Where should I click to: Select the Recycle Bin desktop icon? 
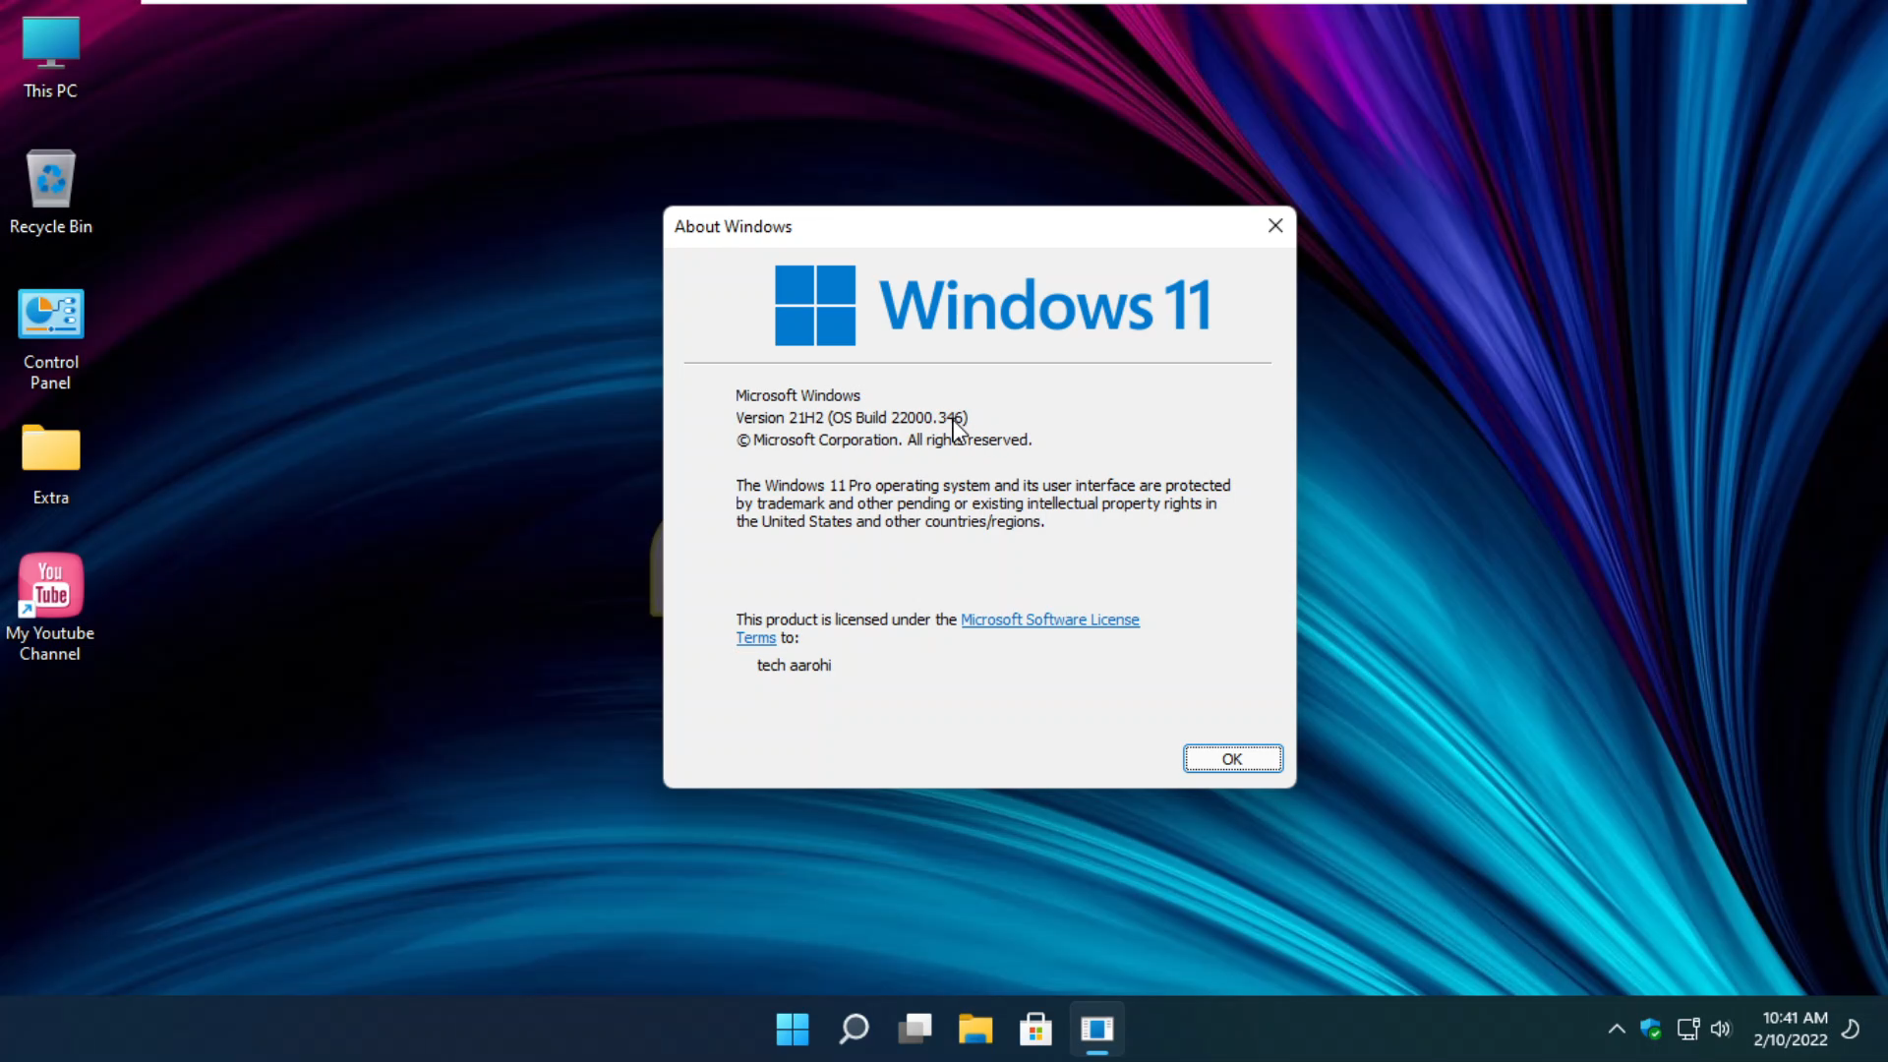50,193
